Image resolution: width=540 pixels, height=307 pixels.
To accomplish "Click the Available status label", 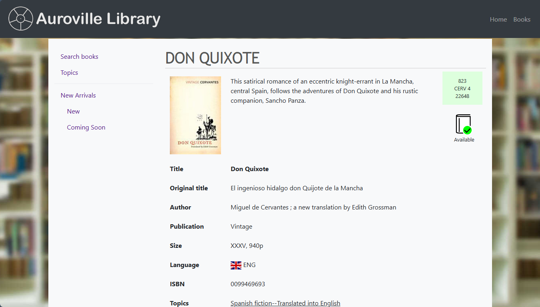I will (464, 140).
